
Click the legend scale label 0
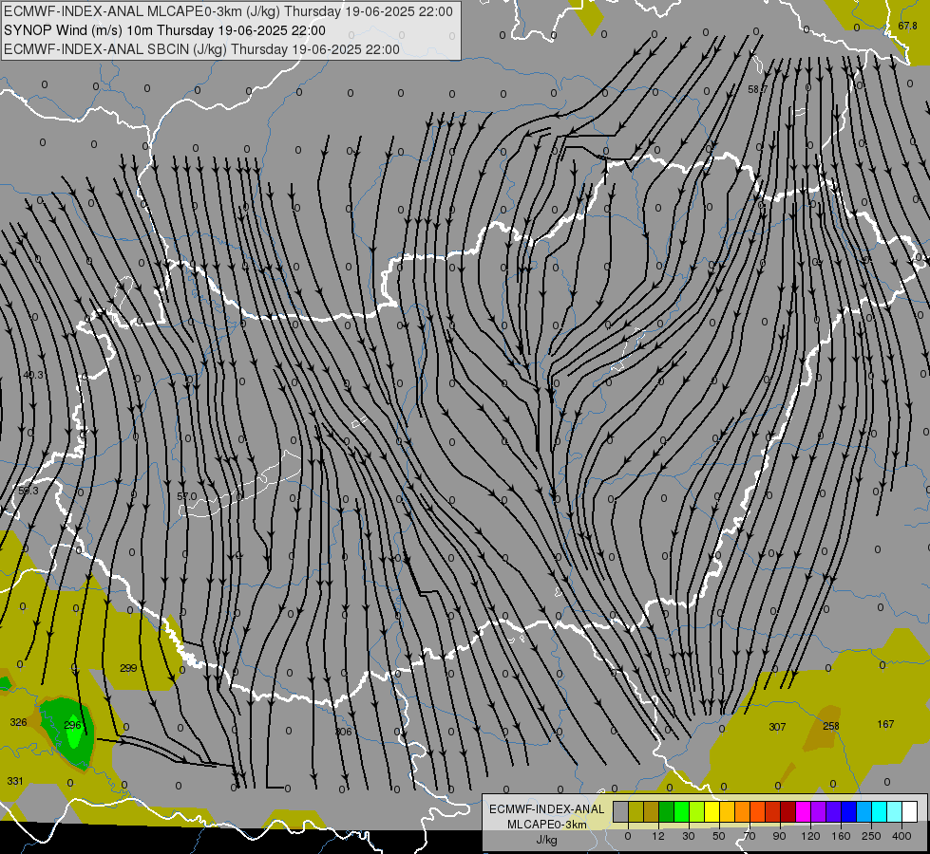[628, 837]
